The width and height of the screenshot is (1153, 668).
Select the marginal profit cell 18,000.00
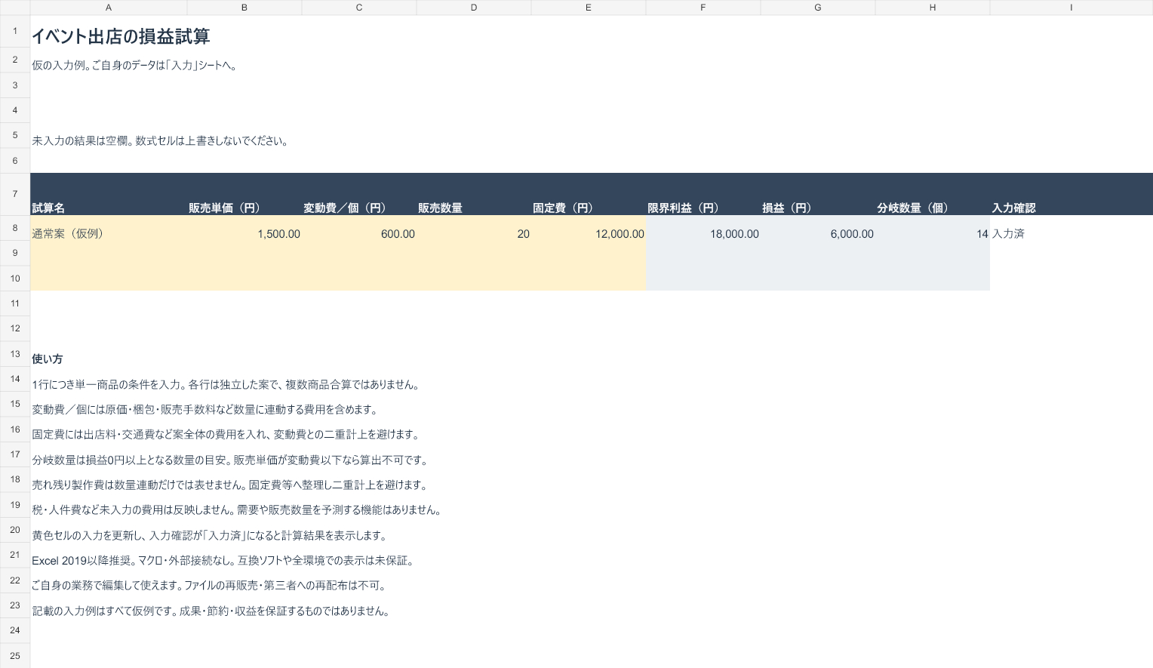703,228
